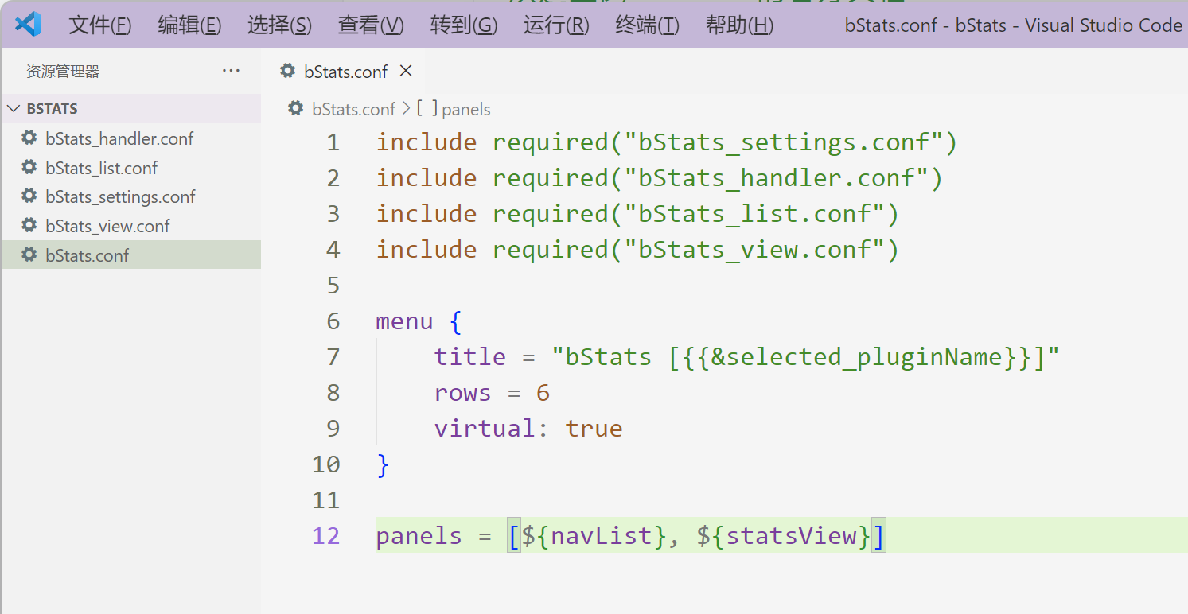Viewport: 1188px width, 614px height.
Task: Click bStats.conf in the breadcrumb bar
Action: point(353,109)
